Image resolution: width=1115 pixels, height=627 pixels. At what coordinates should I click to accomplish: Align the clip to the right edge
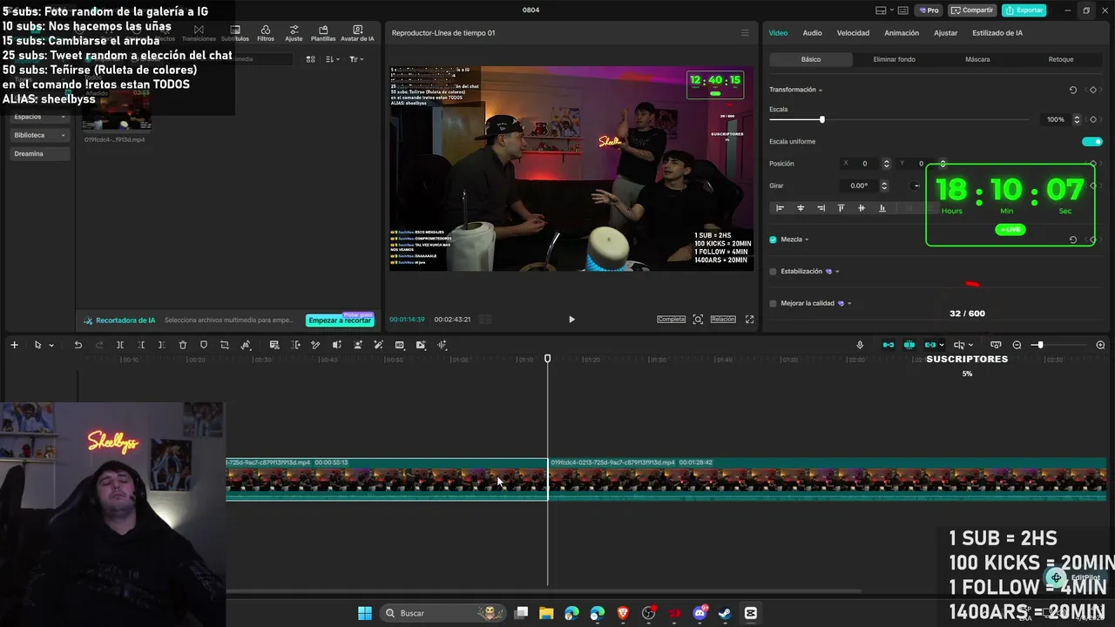pos(821,208)
